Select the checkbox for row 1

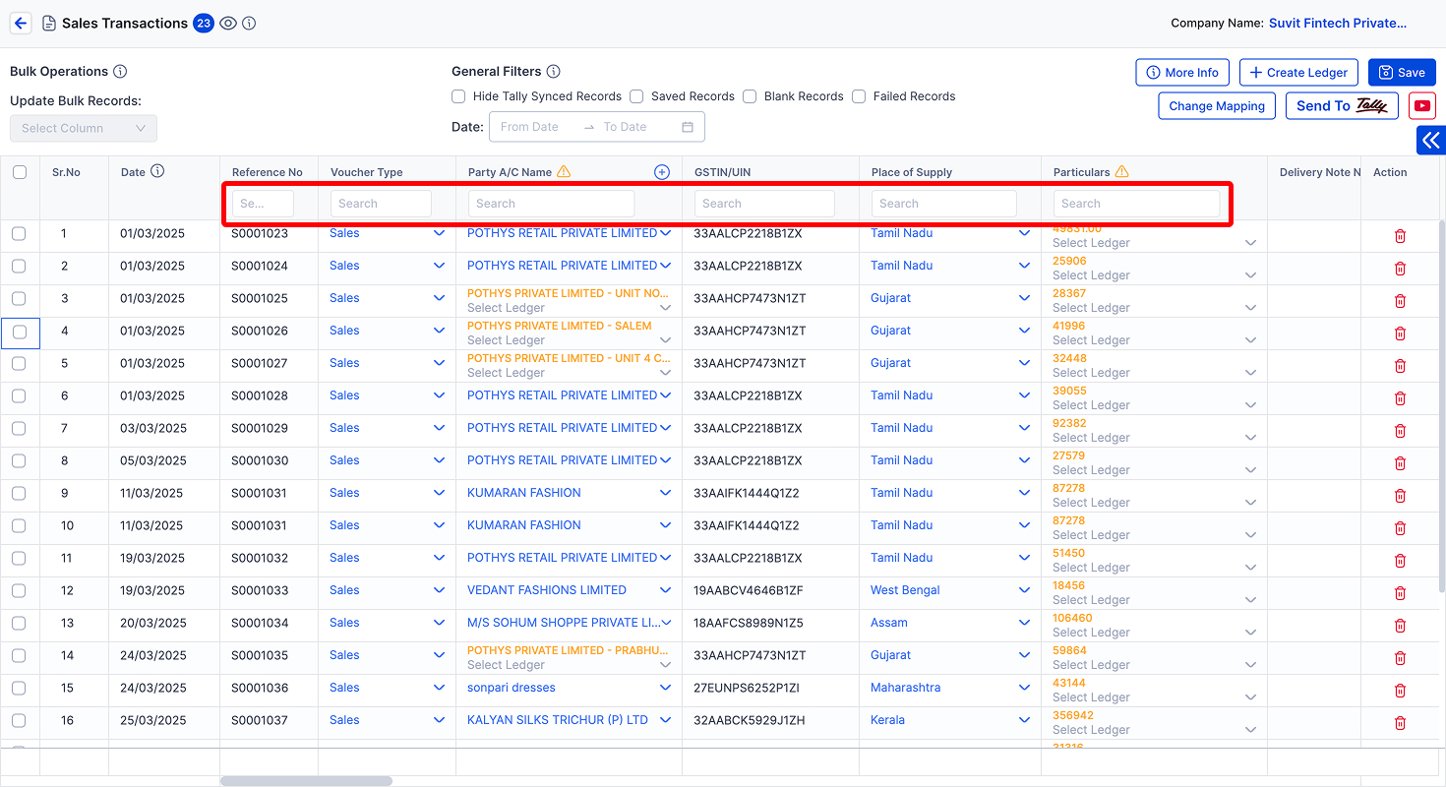[19, 233]
